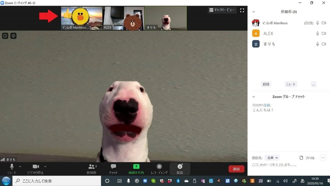This screenshot has height=186, width=330.
Task: Click the taskbar search box
Action: coord(57,181)
